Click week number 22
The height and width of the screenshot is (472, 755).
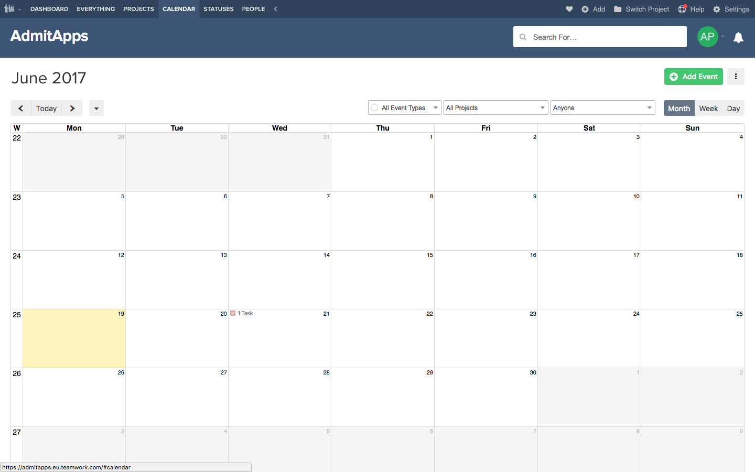pos(17,138)
